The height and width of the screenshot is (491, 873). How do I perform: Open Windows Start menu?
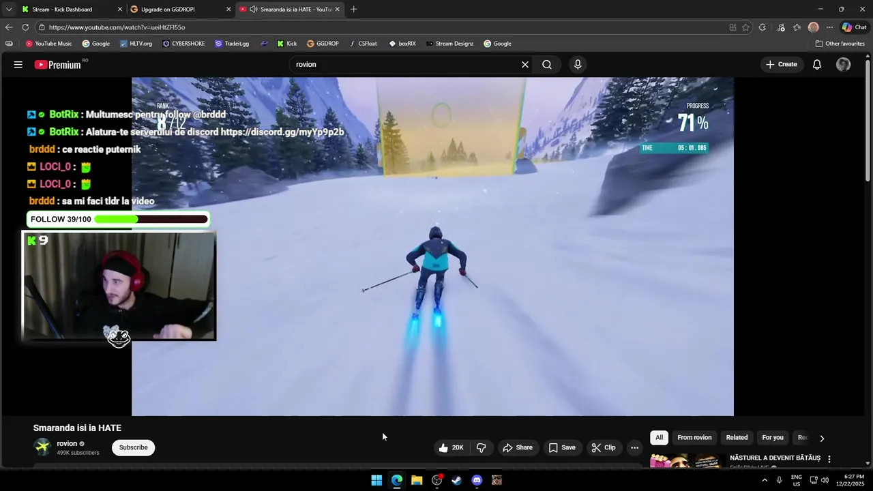tap(376, 480)
